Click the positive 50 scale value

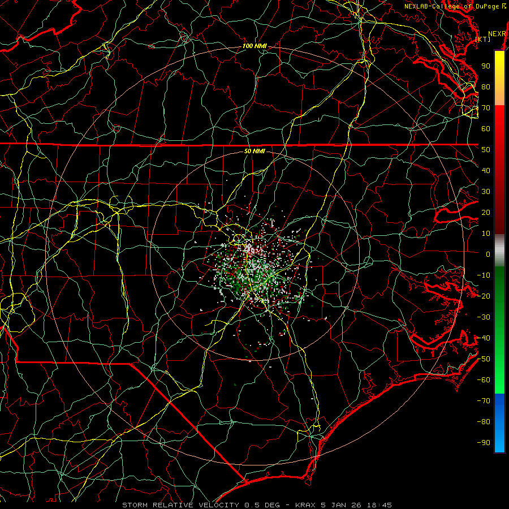486,150
